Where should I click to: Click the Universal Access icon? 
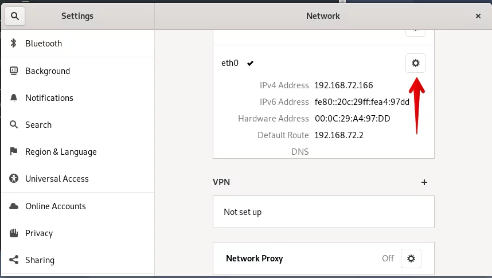[14, 178]
